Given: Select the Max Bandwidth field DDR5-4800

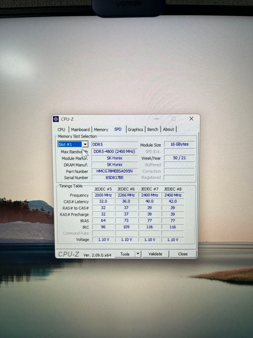Looking at the screenshot, I should click(114, 151).
